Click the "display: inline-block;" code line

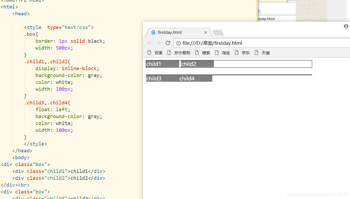pos(68,69)
